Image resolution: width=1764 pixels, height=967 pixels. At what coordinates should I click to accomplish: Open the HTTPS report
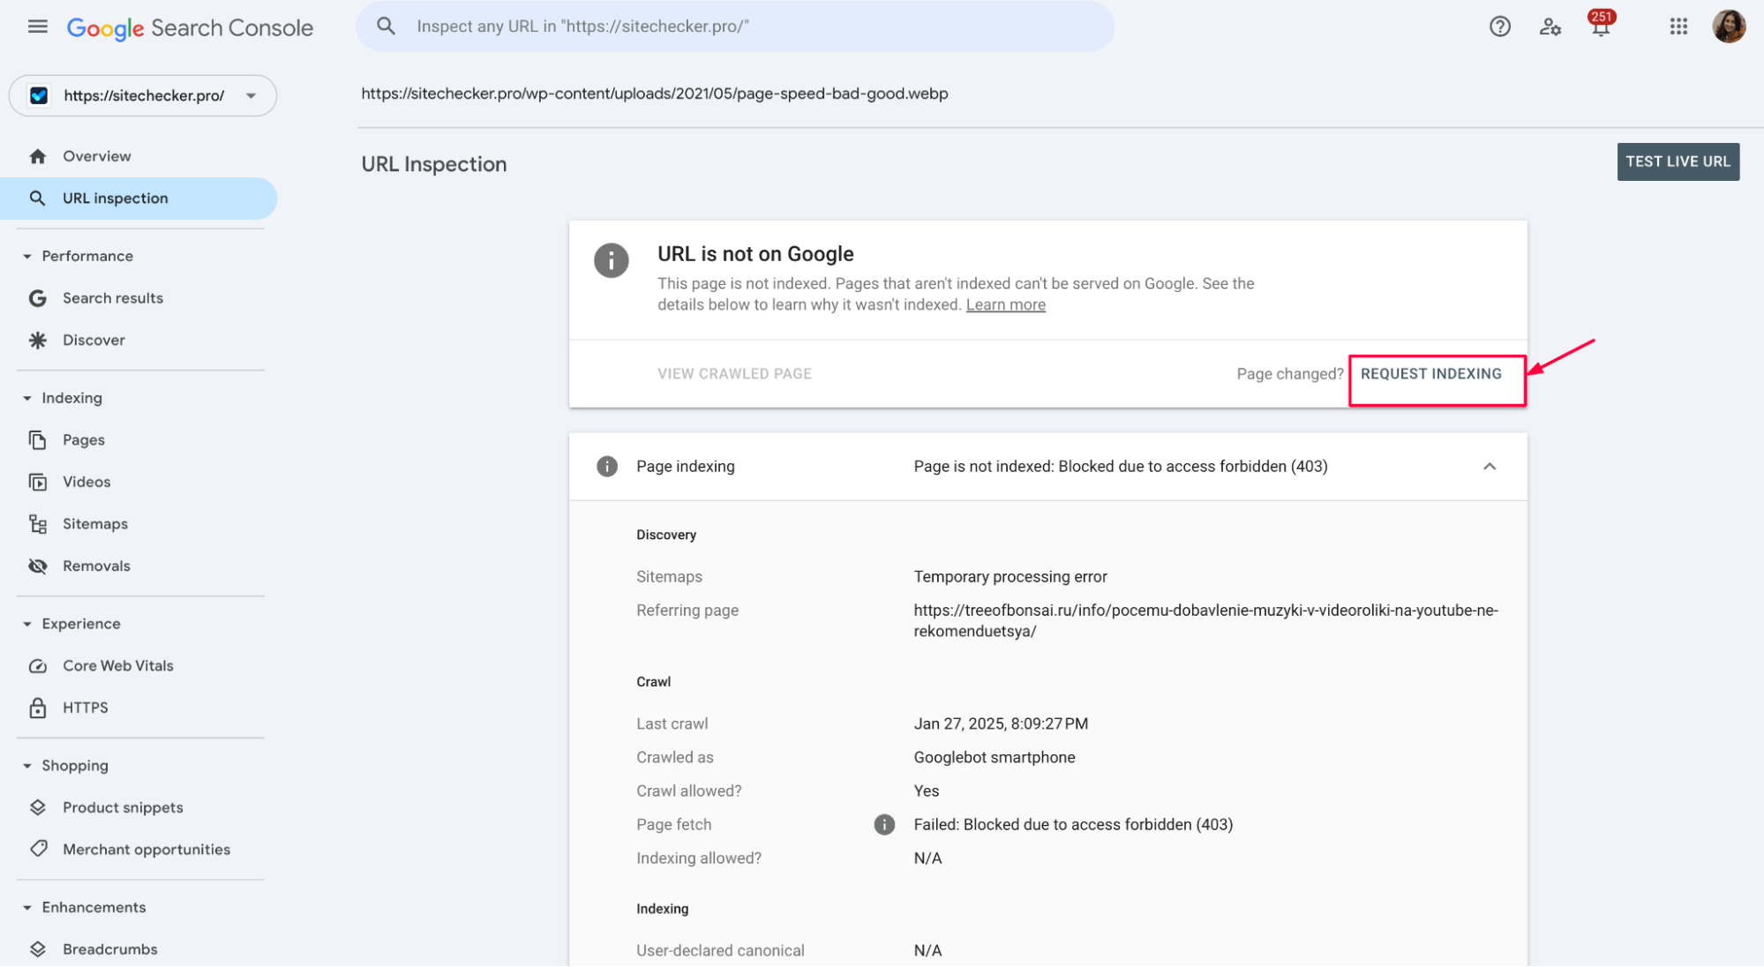coord(139,708)
